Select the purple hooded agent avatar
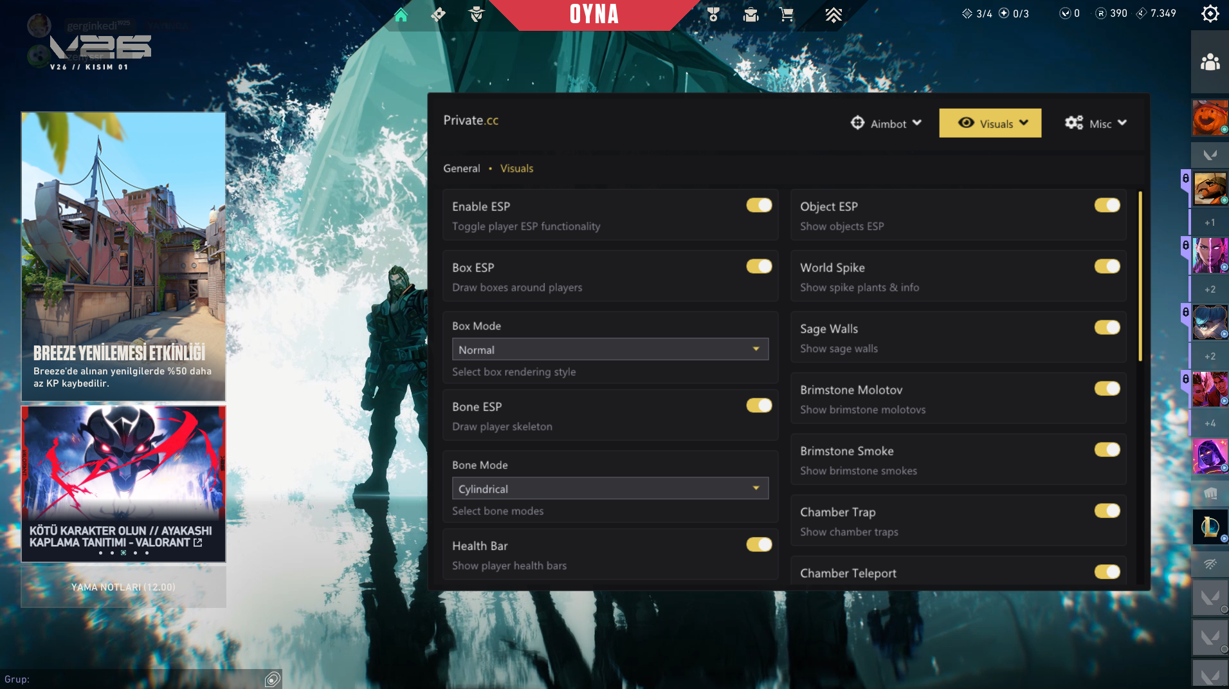 (1210, 455)
